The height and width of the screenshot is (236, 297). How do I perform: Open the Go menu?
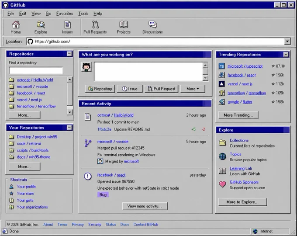[x=48, y=14]
